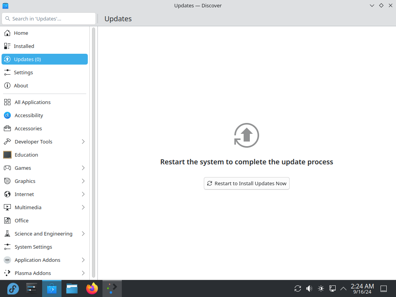Click the 'Restart the system to complete' heading
The image size is (396, 297).
[x=247, y=162]
